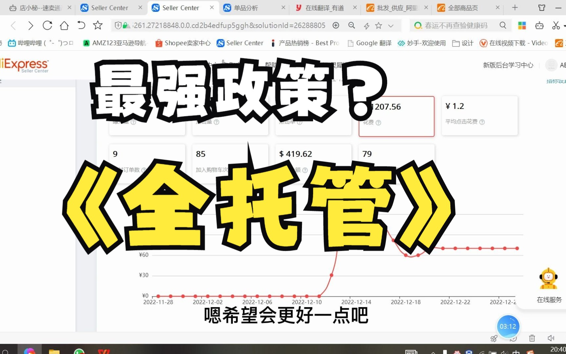The image size is (566, 354).
Task: Open the red WPS icon on taskbar
Action: (x=104, y=351)
